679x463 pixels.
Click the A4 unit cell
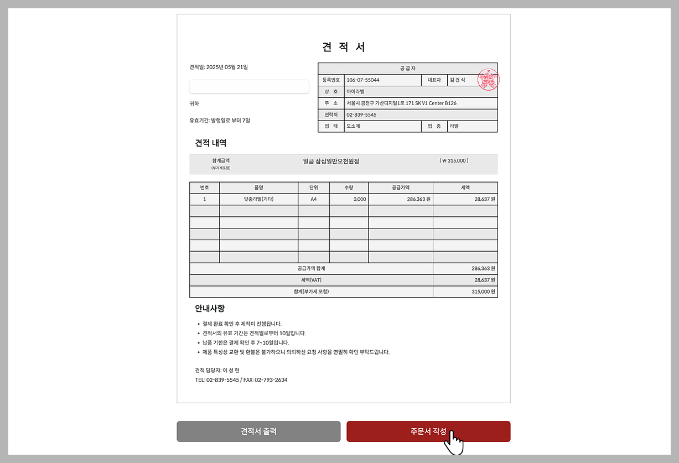313,199
